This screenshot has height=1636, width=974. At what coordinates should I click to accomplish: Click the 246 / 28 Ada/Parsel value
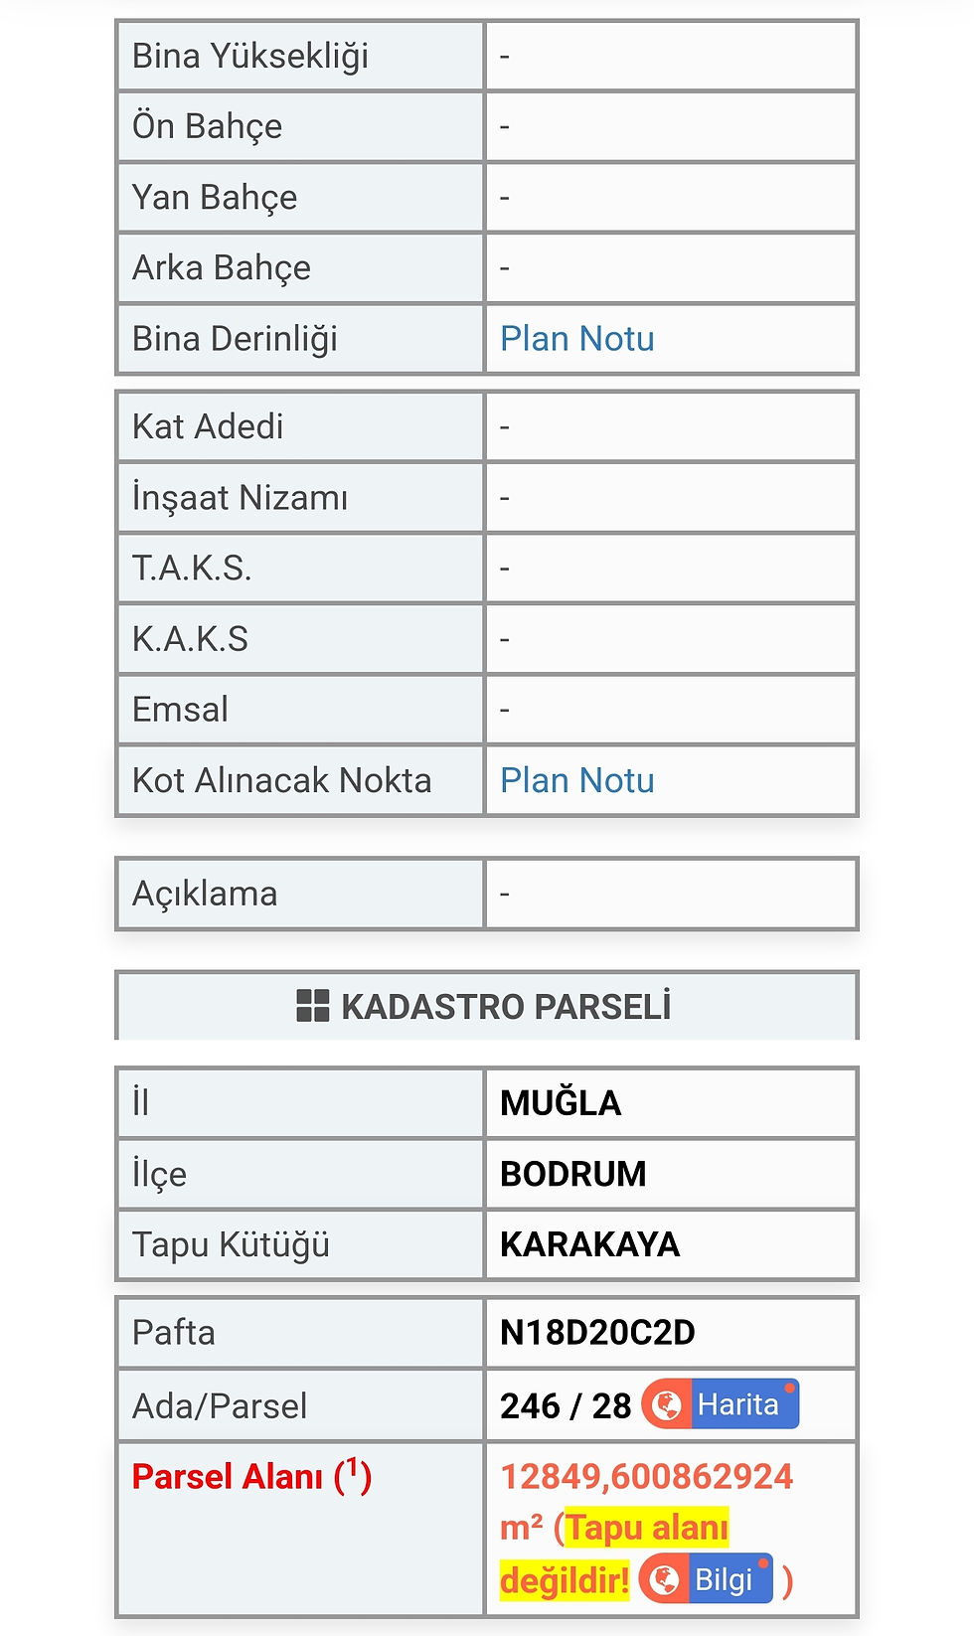tap(566, 1405)
